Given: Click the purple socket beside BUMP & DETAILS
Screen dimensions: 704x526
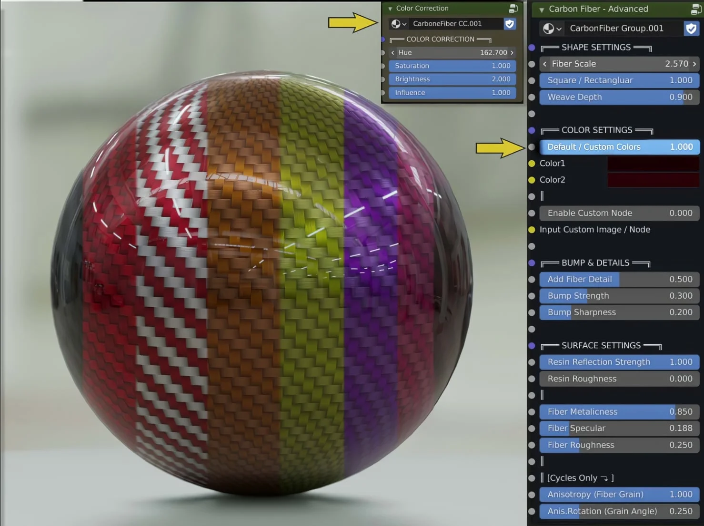Looking at the screenshot, I should pos(532,263).
